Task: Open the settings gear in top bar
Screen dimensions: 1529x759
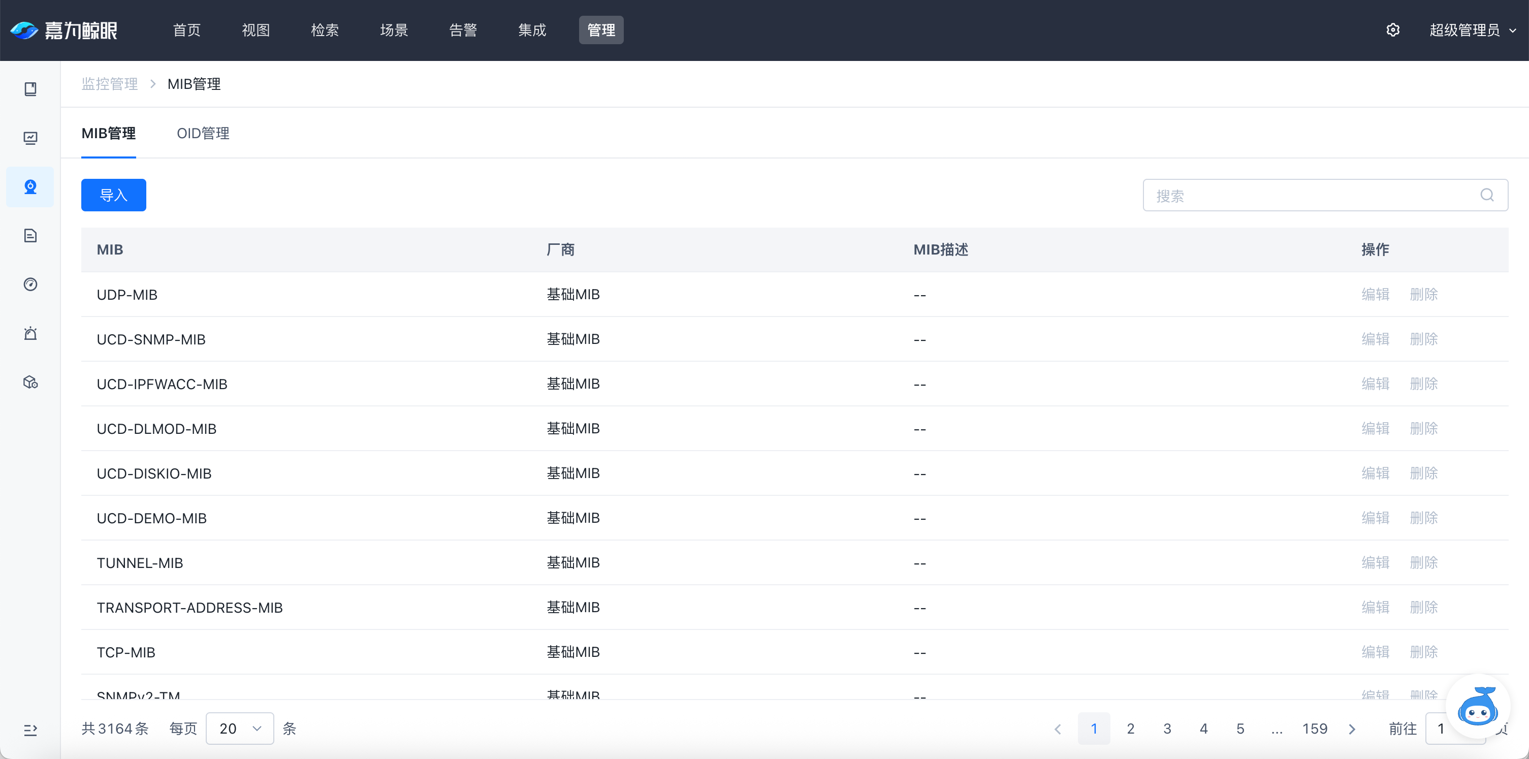Action: 1392,29
